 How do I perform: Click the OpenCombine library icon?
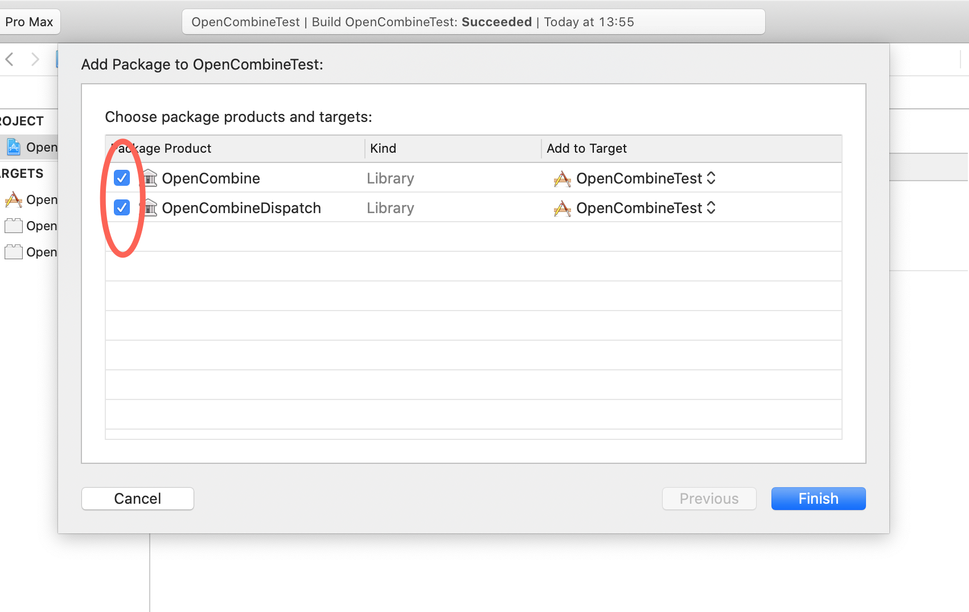click(x=149, y=178)
